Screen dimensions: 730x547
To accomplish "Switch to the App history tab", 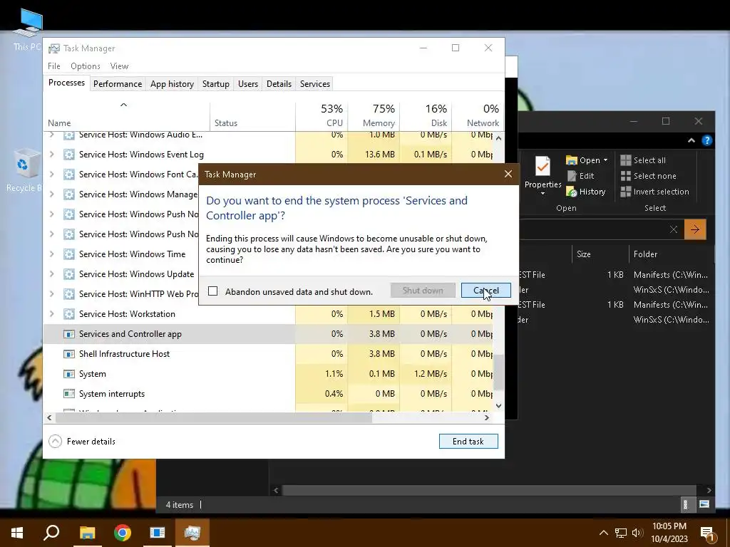I will (172, 84).
